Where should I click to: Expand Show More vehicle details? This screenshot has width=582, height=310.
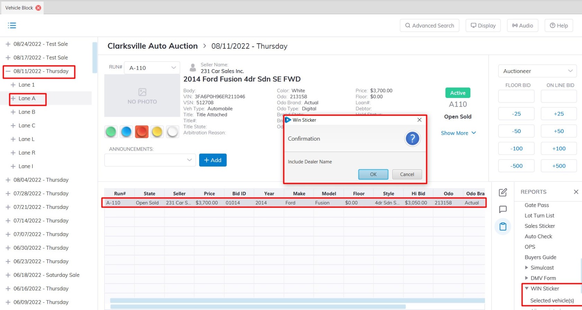tap(458, 133)
